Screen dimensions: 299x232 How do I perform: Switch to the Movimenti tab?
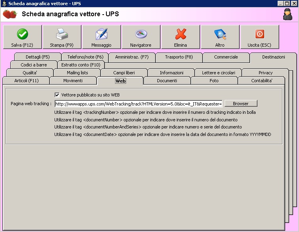tap(73, 81)
